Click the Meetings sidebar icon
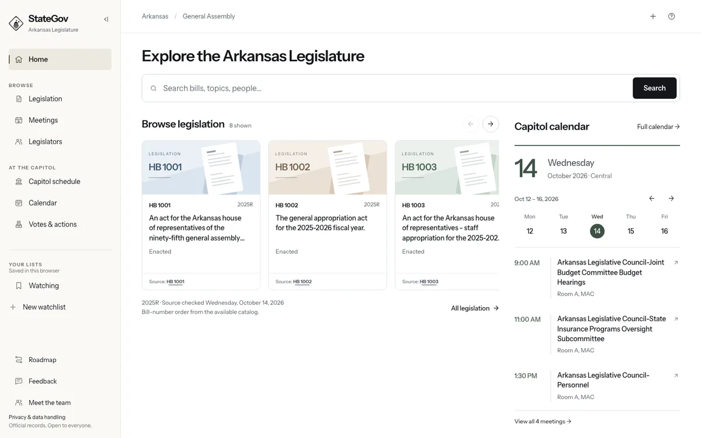Image resolution: width=701 pixels, height=438 pixels. 19,120
